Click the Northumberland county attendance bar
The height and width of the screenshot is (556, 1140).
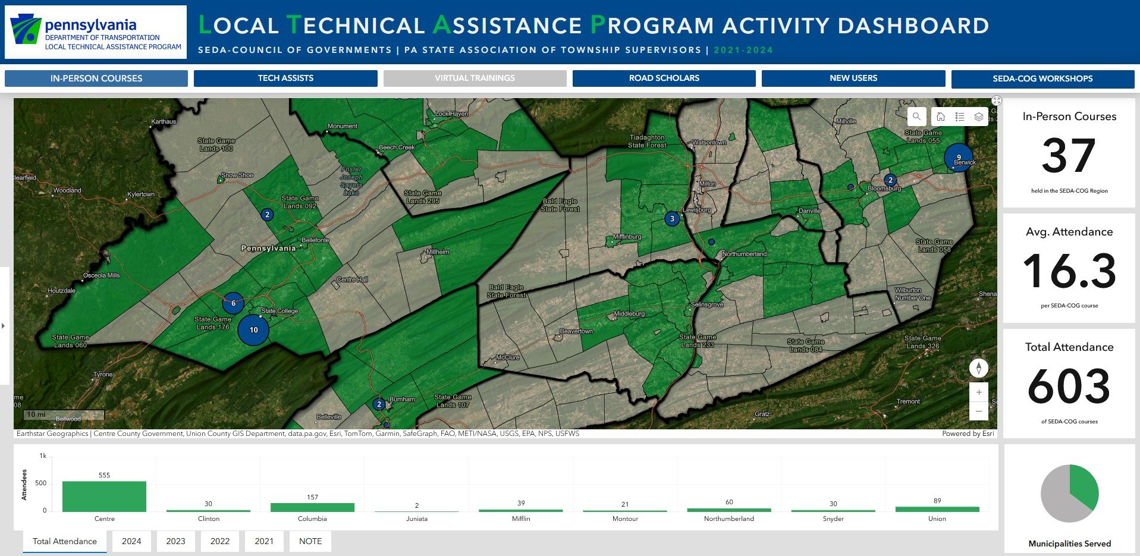[729, 510]
